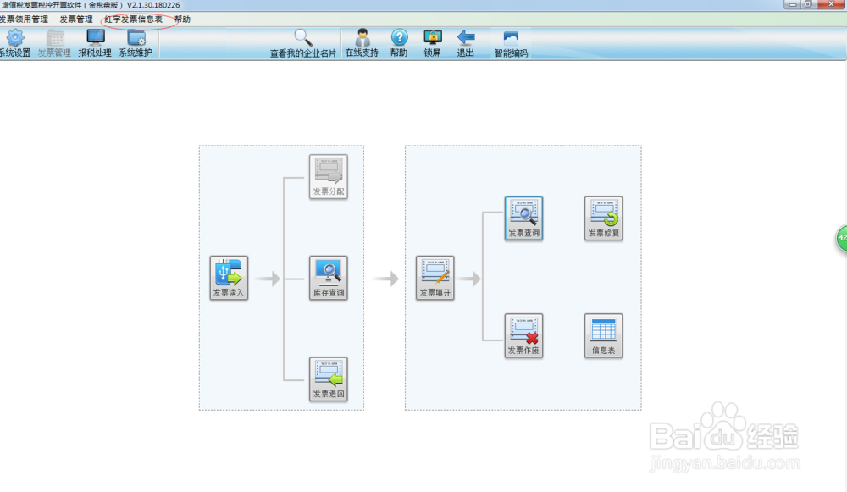Open 发票分配 workflow icon
The height and width of the screenshot is (492, 847).
tap(329, 177)
